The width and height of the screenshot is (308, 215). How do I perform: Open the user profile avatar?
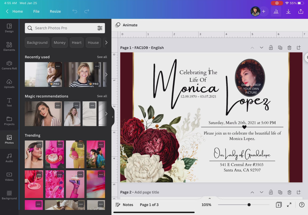[255, 11]
